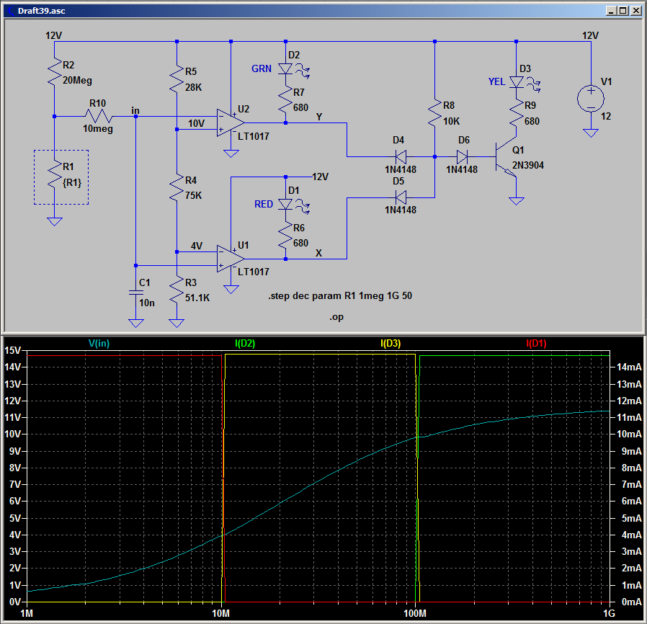
Task: Click the R9 resistor symbol
Action: 516,113
